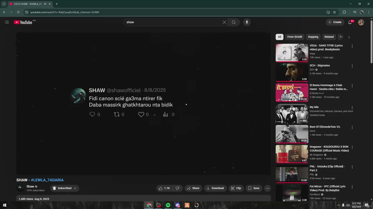Open options for Fat Mizzo - VFC
Image resolution: width=373 pixels, height=209 pixels.
[352, 187]
